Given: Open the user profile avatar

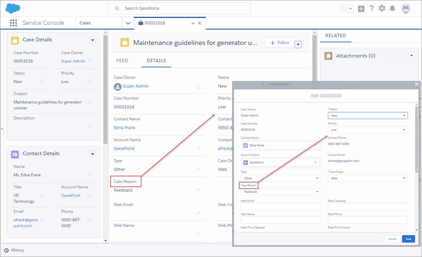Looking at the screenshot, I should coord(406,8).
